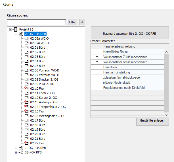Click red-marked icon of 02.14 Treppenhaus 2. OG
The width and height of the screenshot is (174, 162).
[x=26, y=107]
